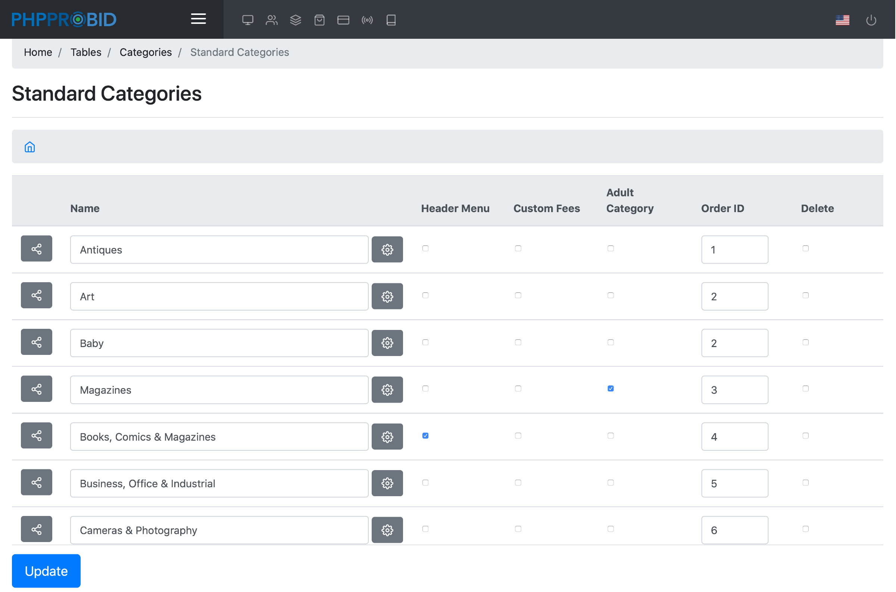Click the blue Update button
Image resolution: width=896 pixels, height=592 pixels.
pos(46,571)
